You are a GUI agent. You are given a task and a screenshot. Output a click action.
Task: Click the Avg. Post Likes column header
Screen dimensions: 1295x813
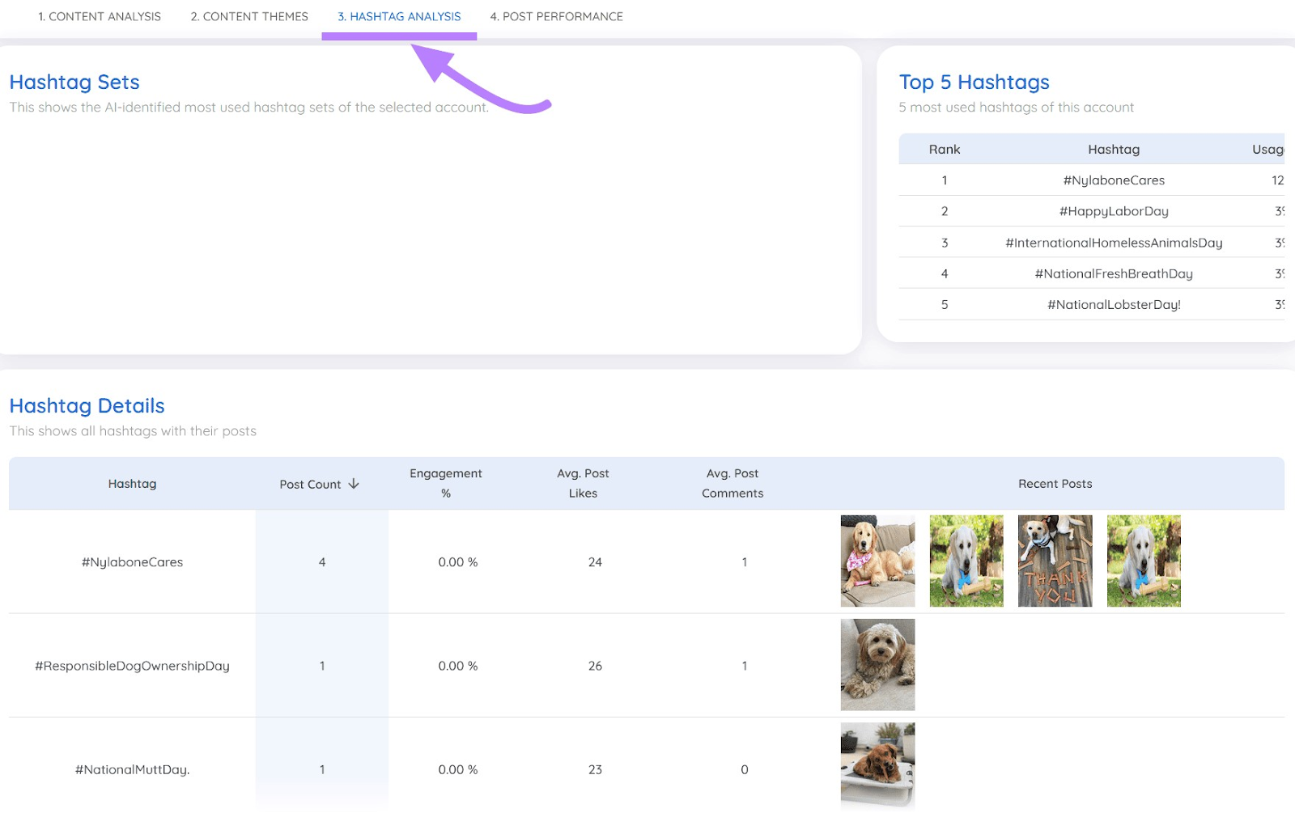(583, 483)
